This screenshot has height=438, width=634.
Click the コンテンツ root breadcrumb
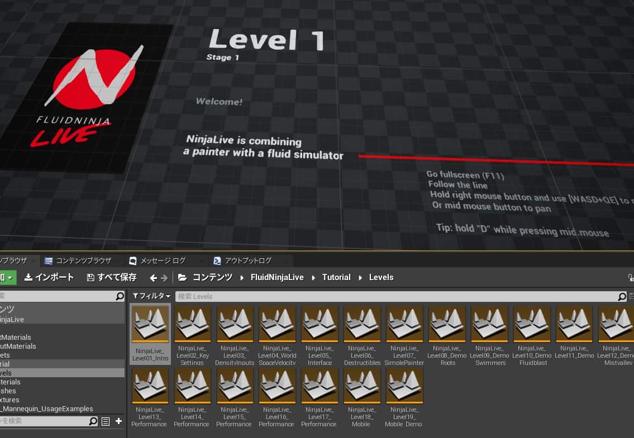[x=212, y=277]
